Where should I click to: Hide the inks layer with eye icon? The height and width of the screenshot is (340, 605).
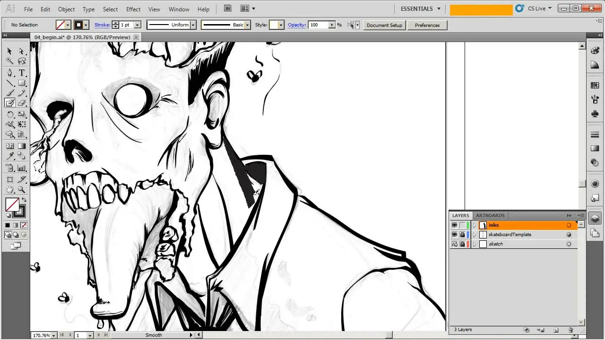tap(455, 225)
